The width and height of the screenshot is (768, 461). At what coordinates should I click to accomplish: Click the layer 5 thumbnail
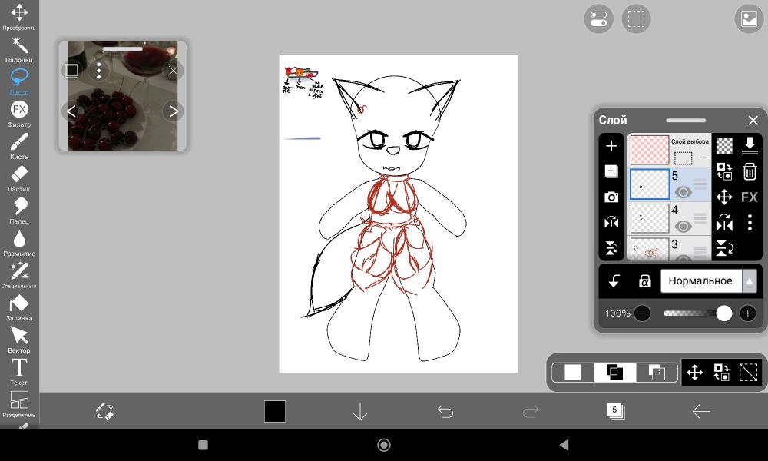click(x=650, y=184)
